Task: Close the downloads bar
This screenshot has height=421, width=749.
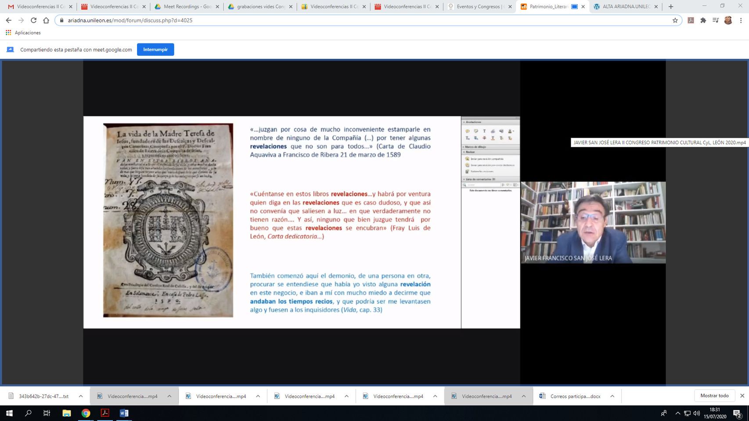Action: [742, 396]
